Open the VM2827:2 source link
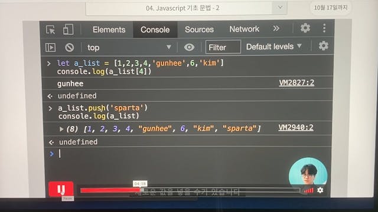 coord(296,82)
